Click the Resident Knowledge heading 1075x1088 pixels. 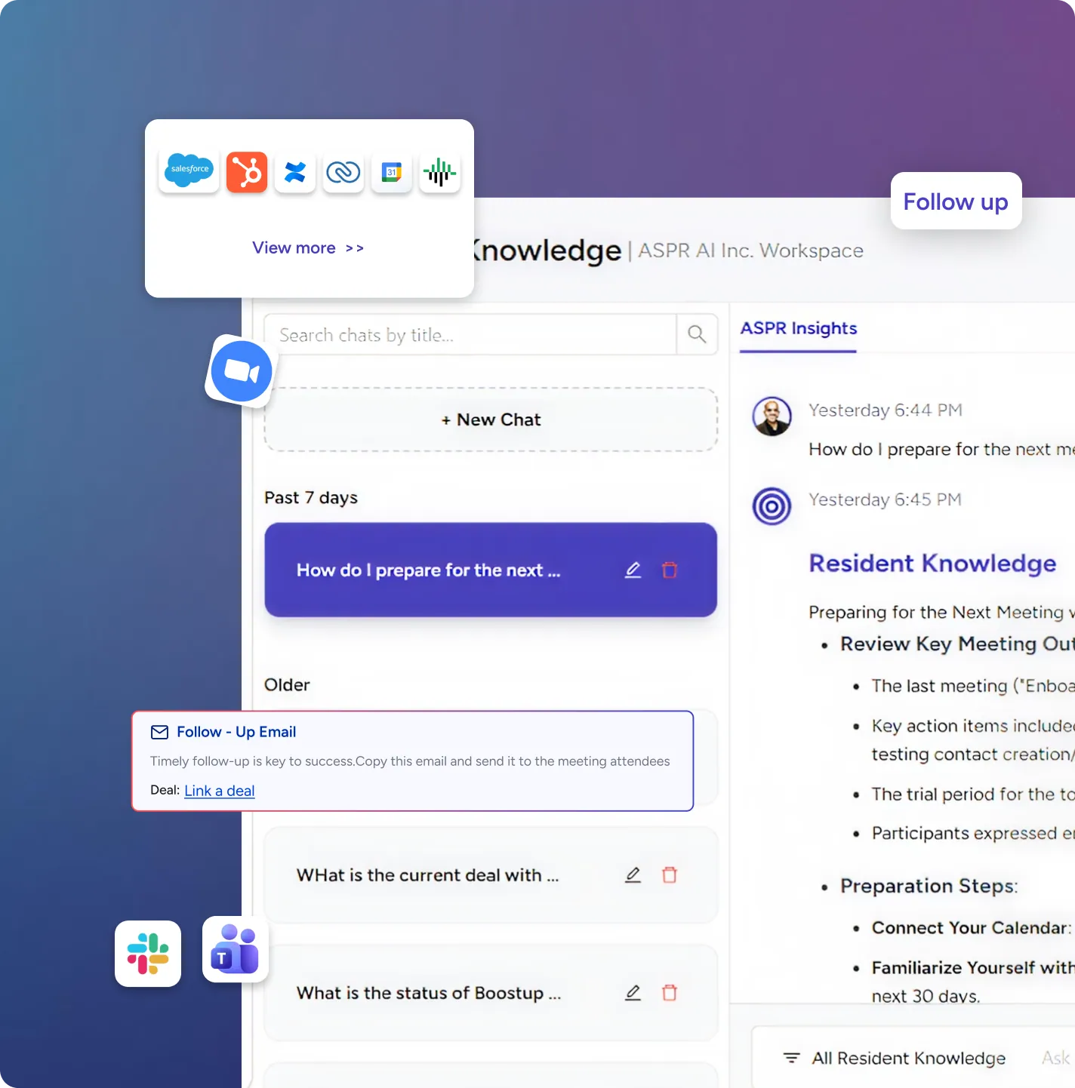[932, 564]
